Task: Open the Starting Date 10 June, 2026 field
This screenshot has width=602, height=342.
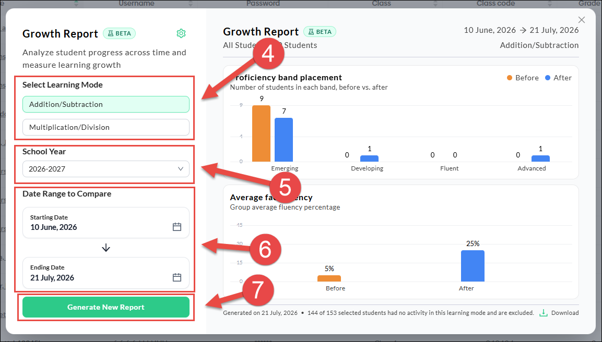Action: coord(106,223)
